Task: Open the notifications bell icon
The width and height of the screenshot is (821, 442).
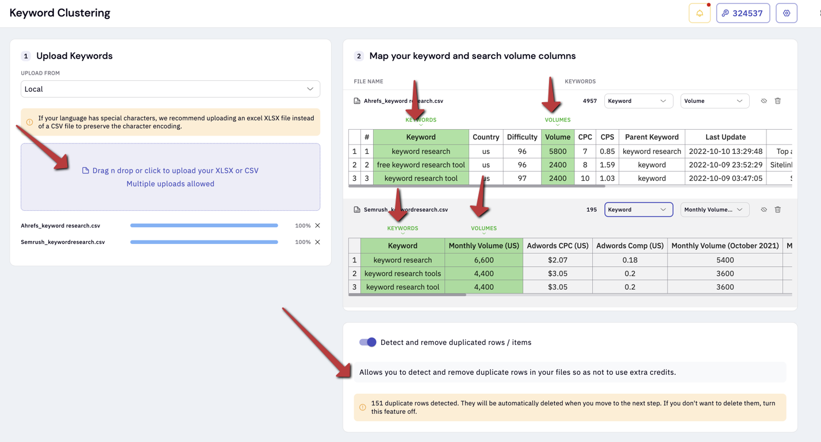Action: point(699,13)
